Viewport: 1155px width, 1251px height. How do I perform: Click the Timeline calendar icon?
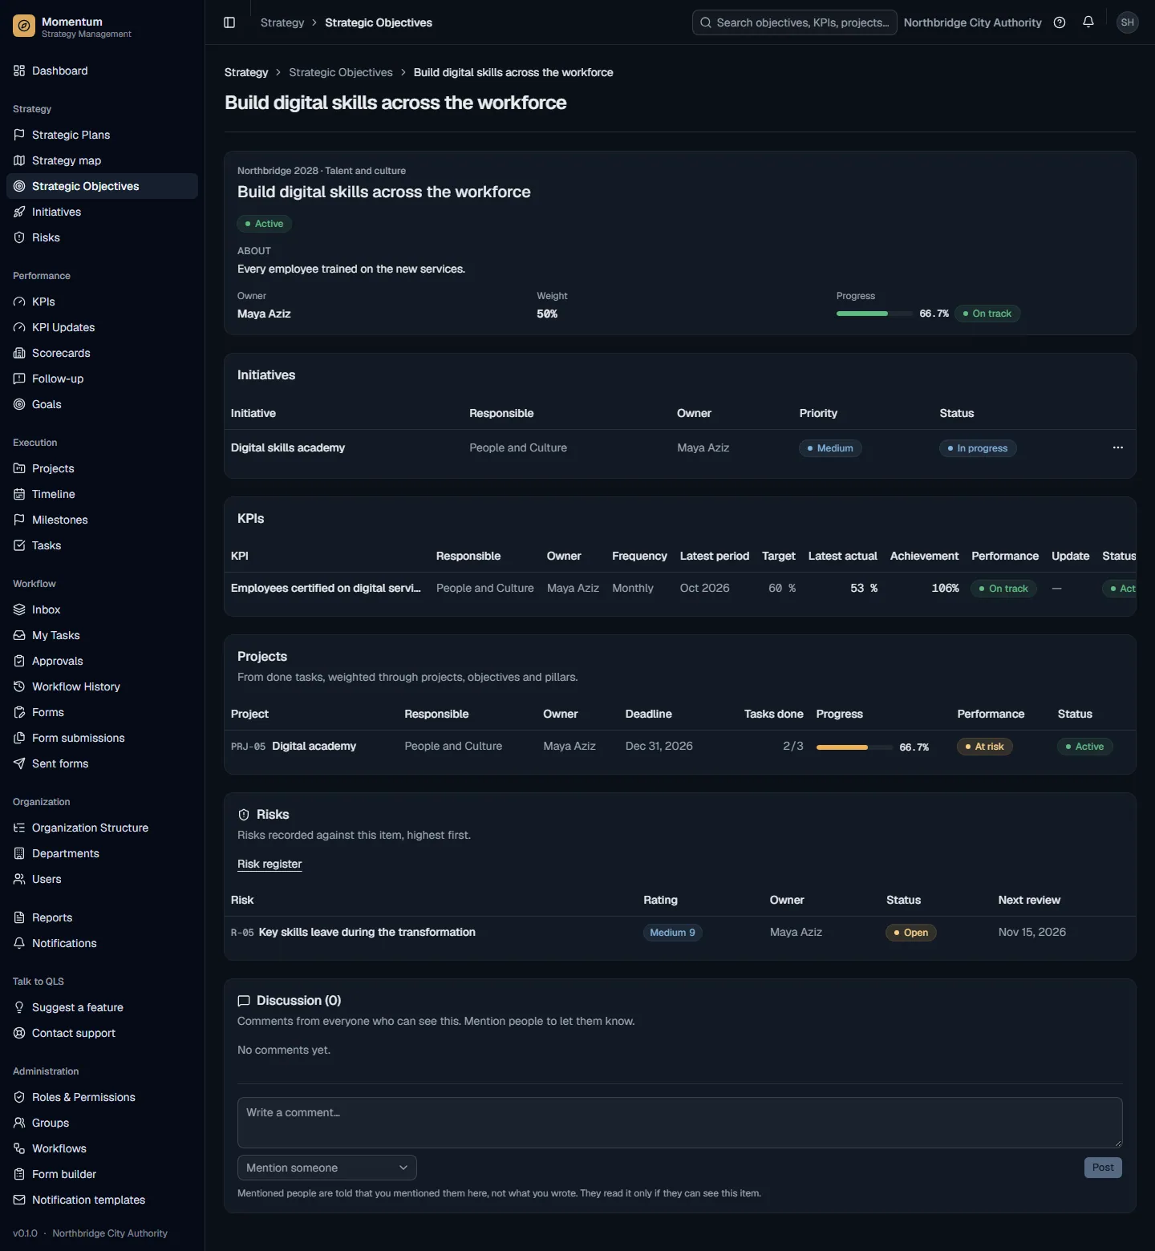click(x=19, y=494)
